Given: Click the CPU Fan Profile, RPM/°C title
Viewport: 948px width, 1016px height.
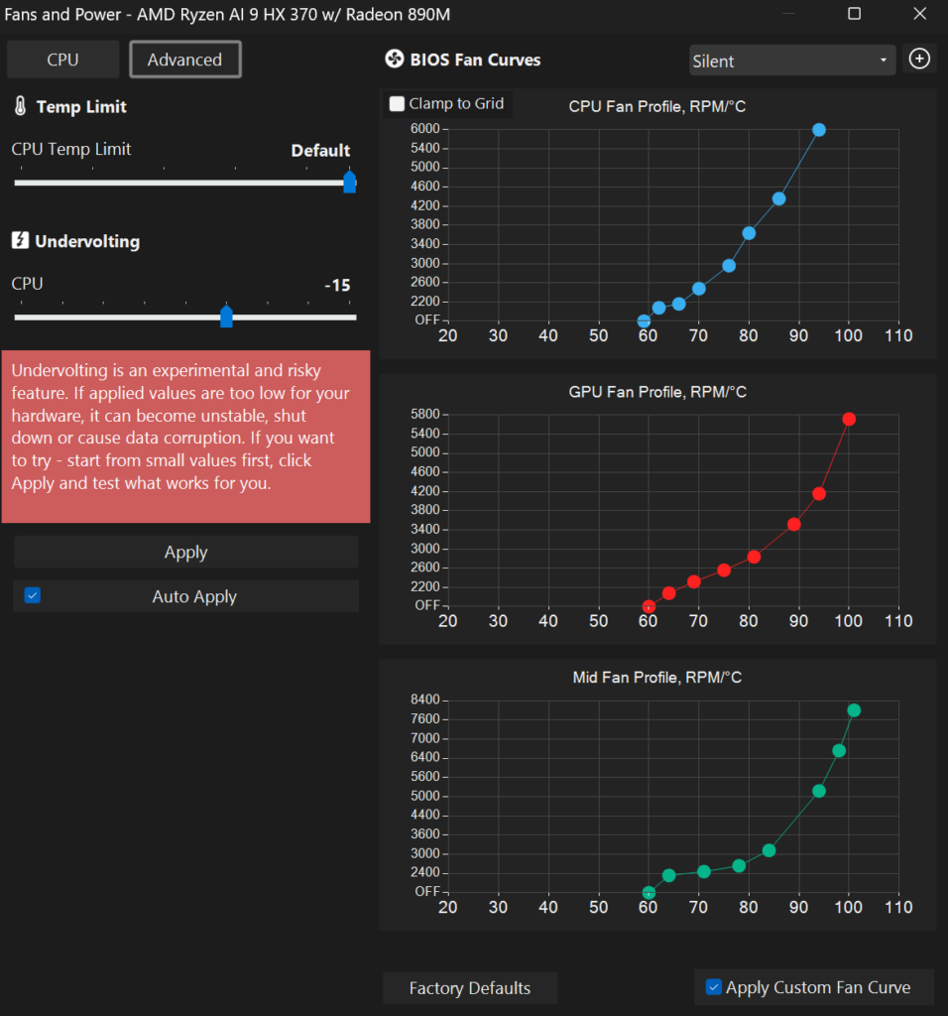Looking at the screenshot, I should (x=657, y=106).
